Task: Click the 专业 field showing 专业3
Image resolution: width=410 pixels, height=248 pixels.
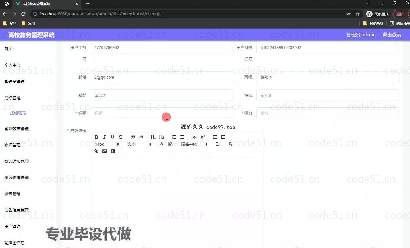Action: coord(327,95)
